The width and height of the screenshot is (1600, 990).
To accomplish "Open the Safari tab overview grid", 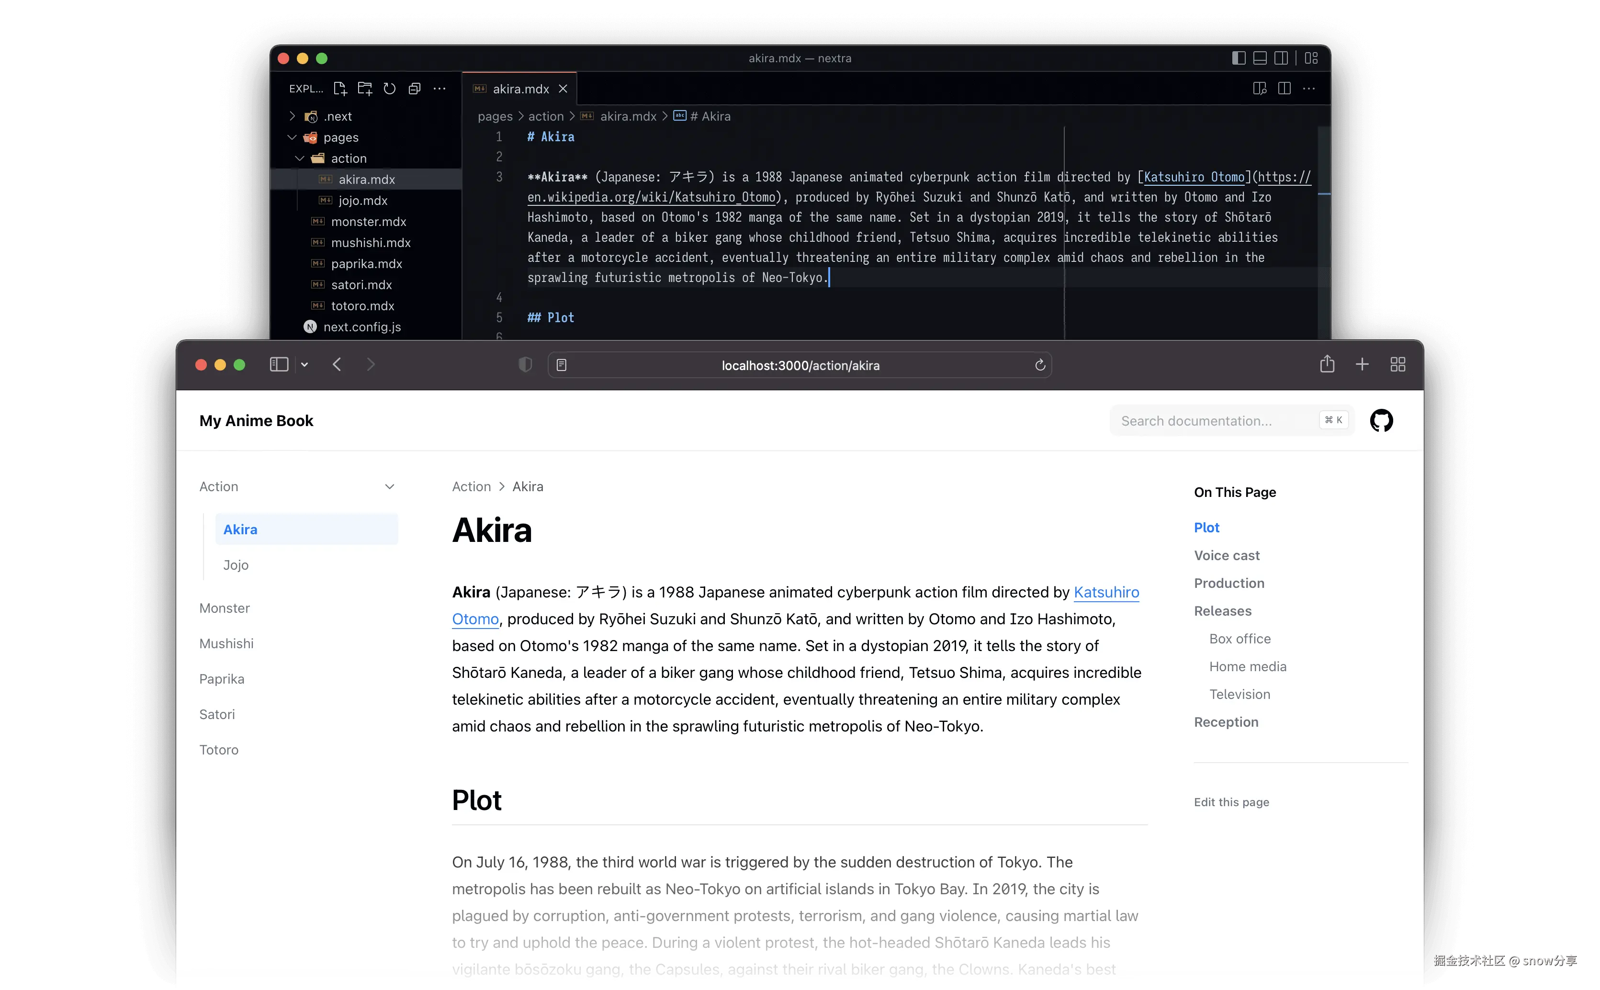I will pyautogui.click(x=1397, y=364).
